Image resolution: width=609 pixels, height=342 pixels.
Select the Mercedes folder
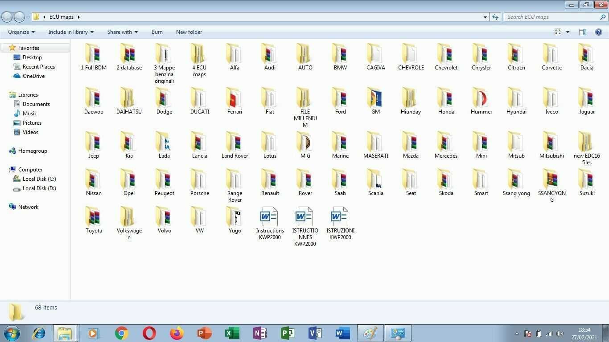tap(446, 145)
